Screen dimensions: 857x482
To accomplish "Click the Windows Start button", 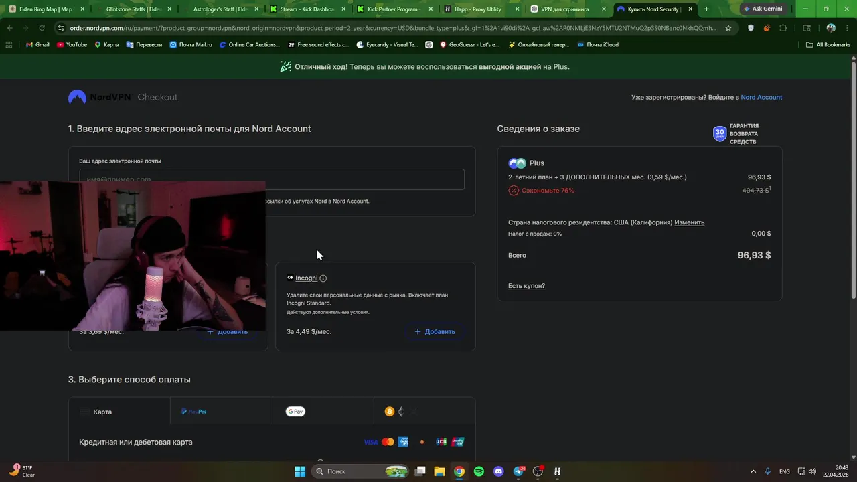I will coord(300,471).
